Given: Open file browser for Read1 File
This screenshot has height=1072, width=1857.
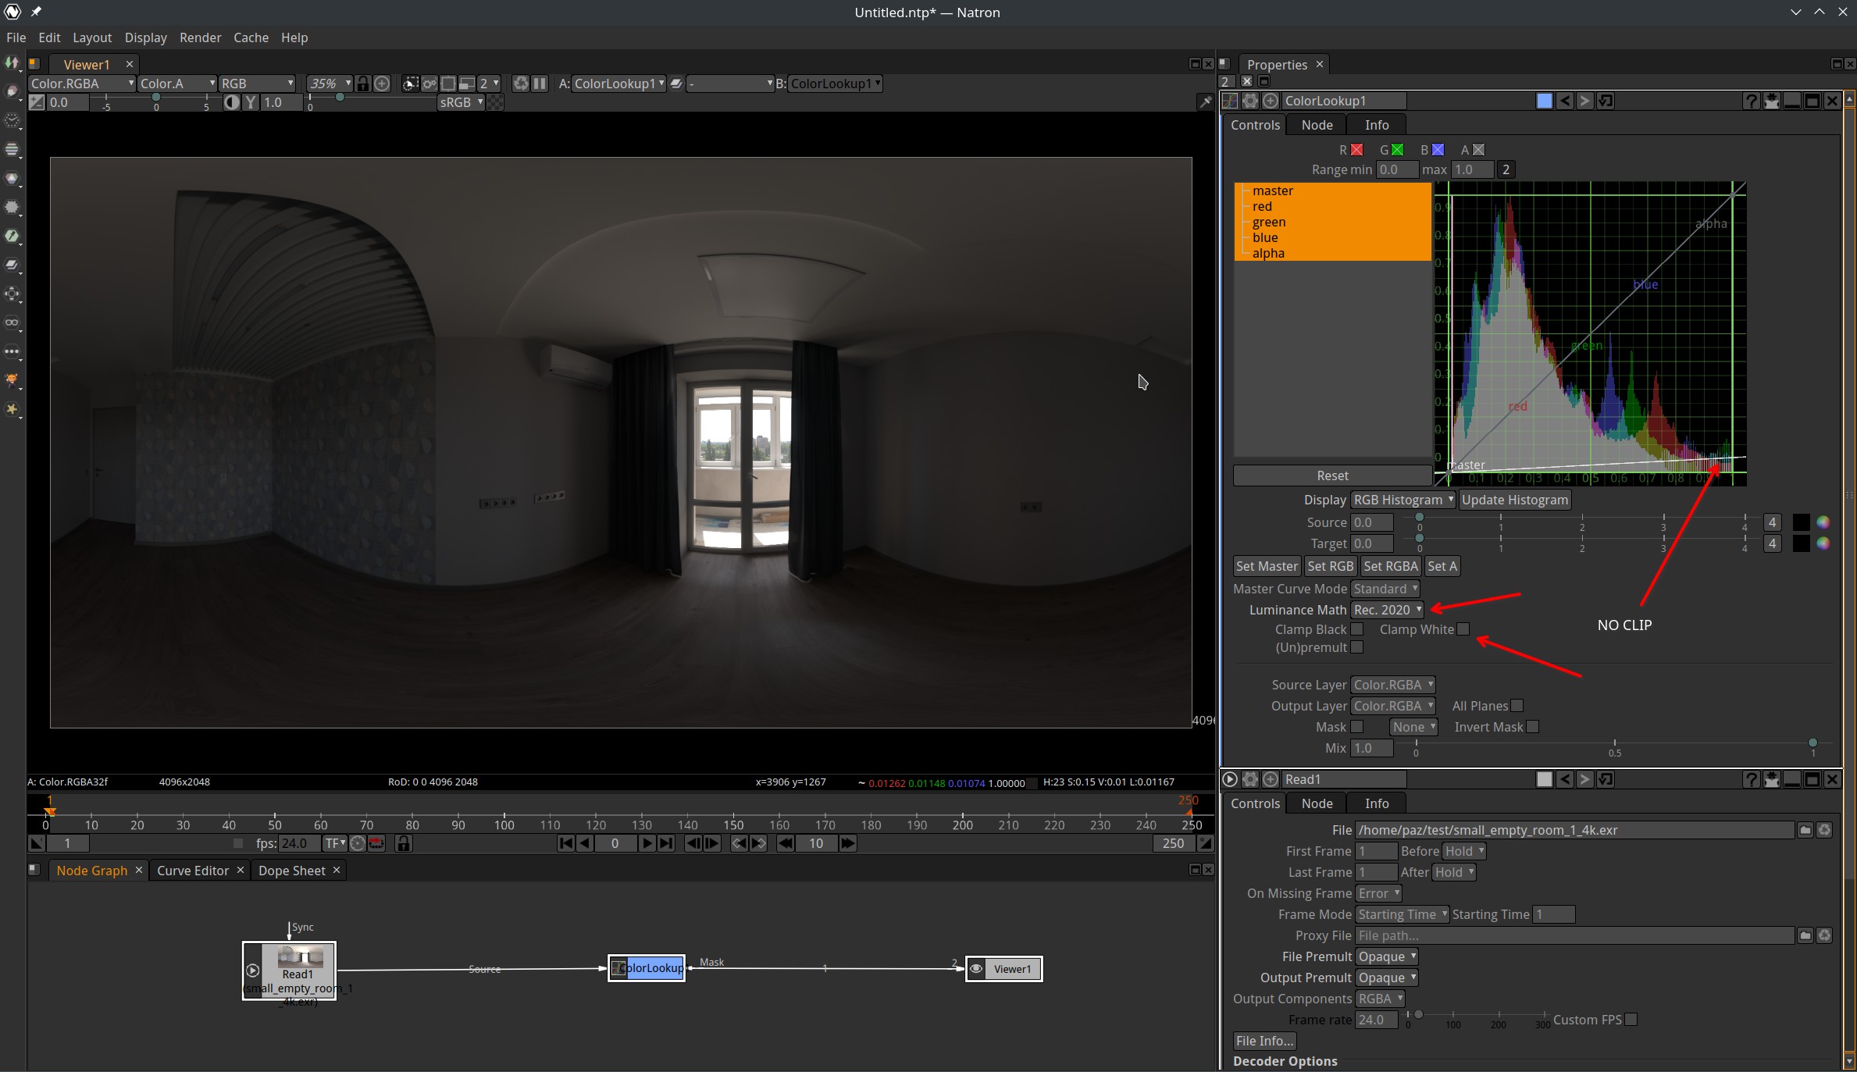Looking at the screenshot, I should pos(1805,830).
